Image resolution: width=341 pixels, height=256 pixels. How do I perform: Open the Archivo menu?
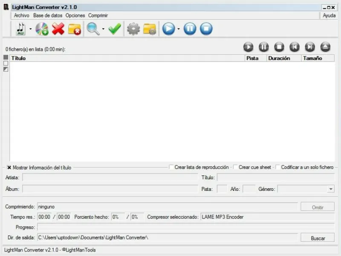click(x=22, y=15)
